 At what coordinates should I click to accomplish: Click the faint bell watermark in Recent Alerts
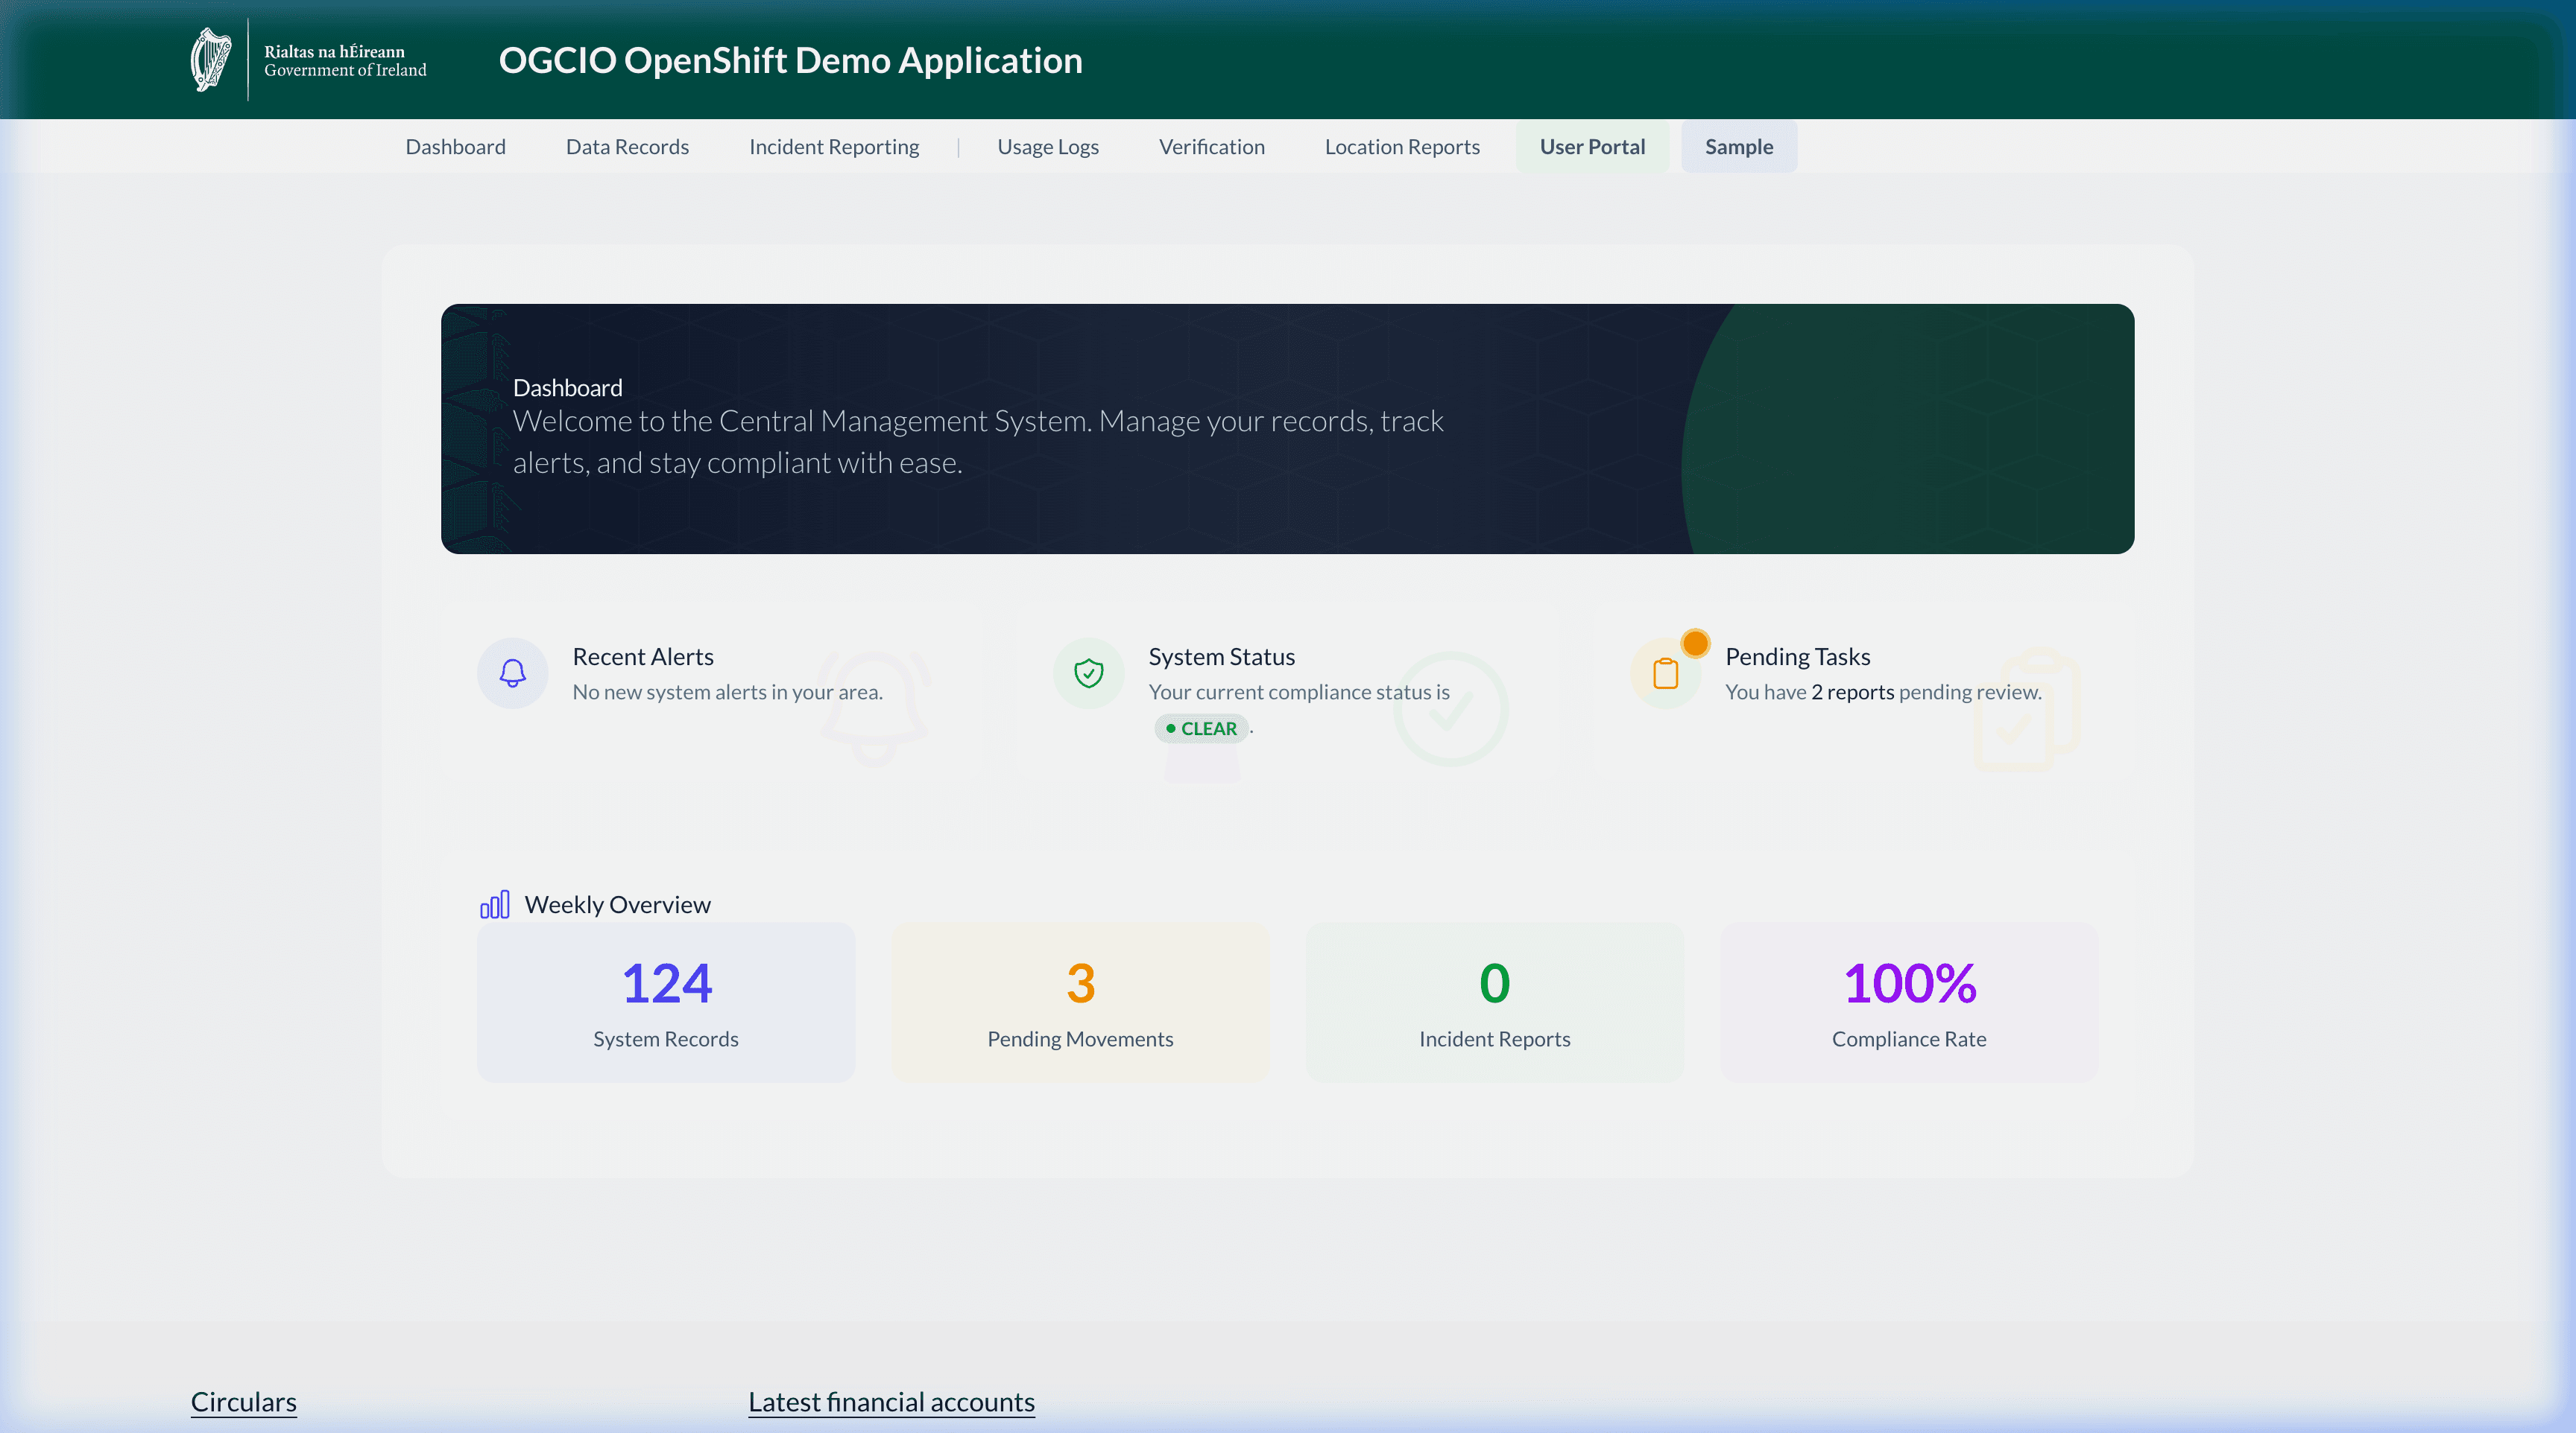point(873,708)
